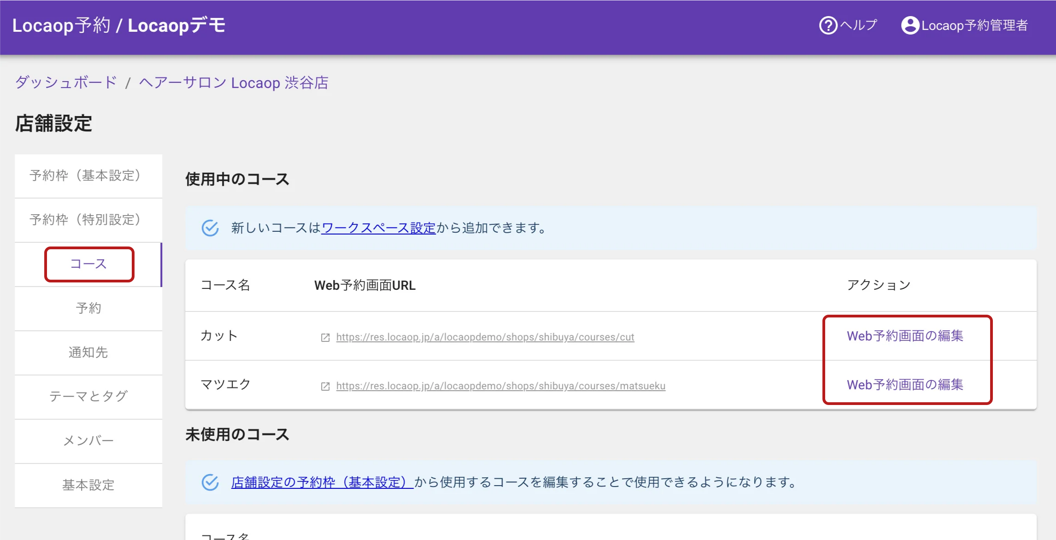This screenshot has height=540, width=1056.
Task: Open the 基本設定 sidebar tab
Action: tap(88, 486)
